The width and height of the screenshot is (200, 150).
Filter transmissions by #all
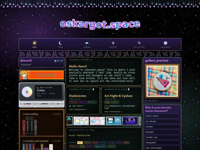click(80, 143)
